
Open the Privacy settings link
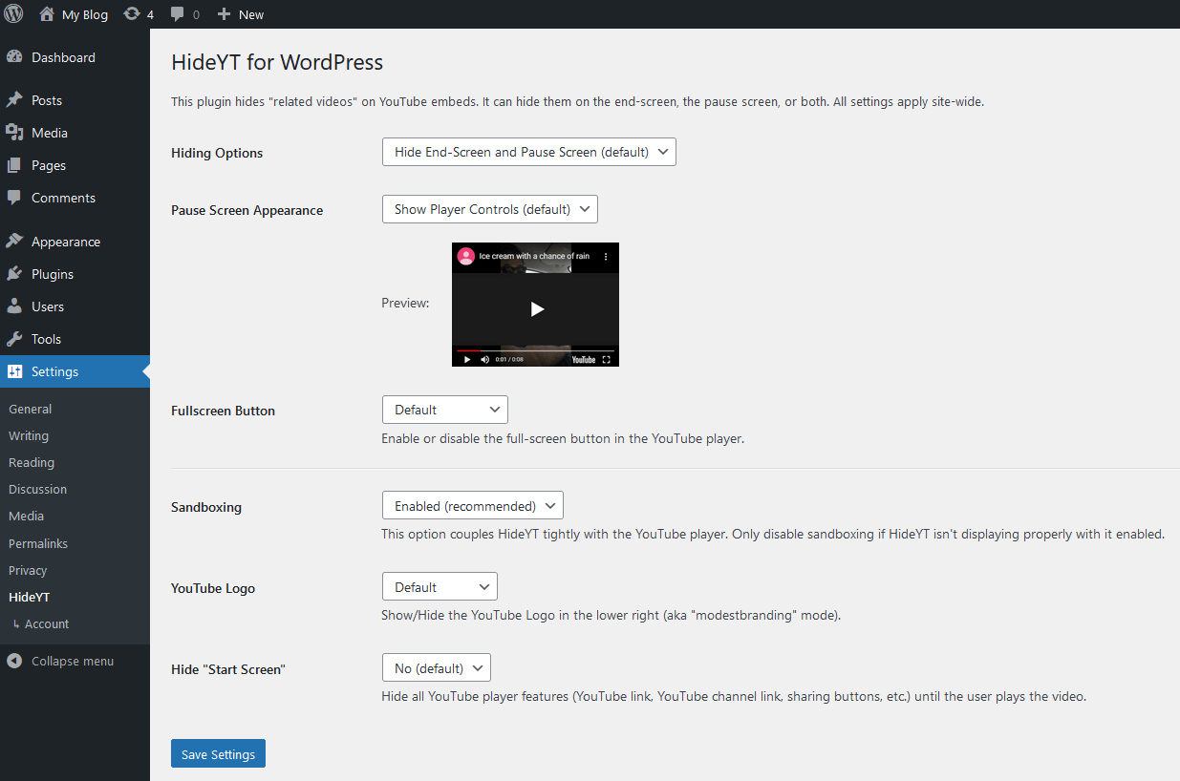coord(27,570)
